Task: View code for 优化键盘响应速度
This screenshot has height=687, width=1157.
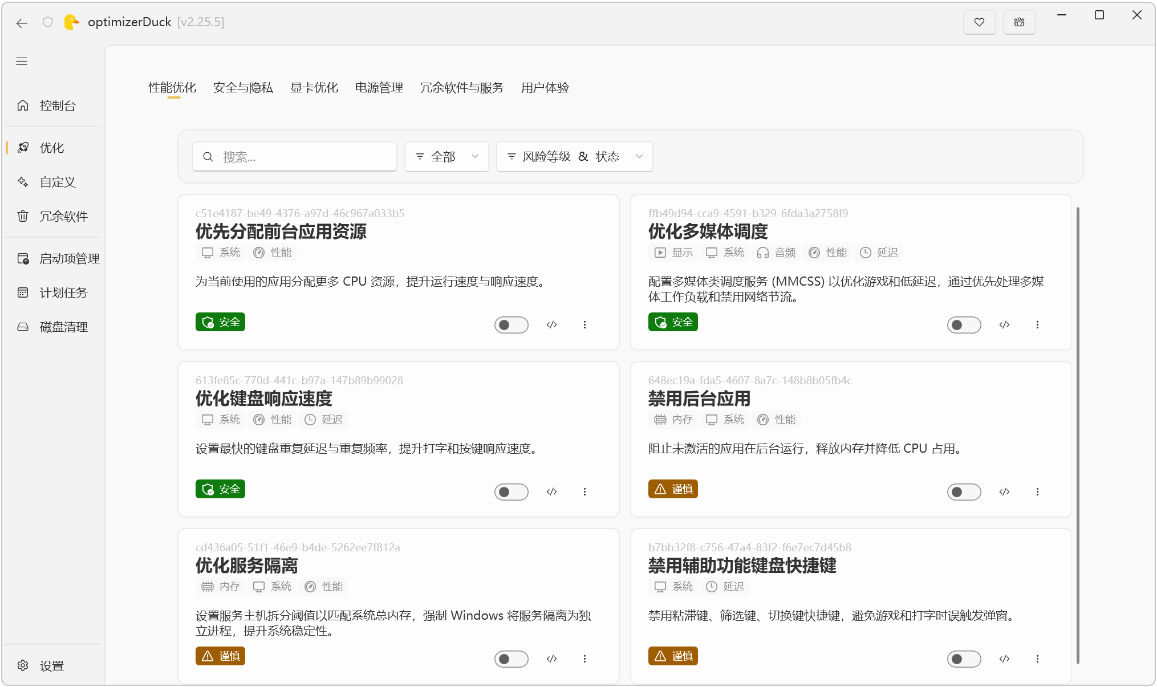Action: coord(551,492)
